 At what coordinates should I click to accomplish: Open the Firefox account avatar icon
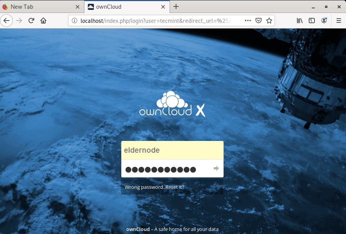point(324,21)
